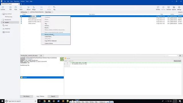Open the Date Order dropdown
183x103 pixels.
pos(49,12)
